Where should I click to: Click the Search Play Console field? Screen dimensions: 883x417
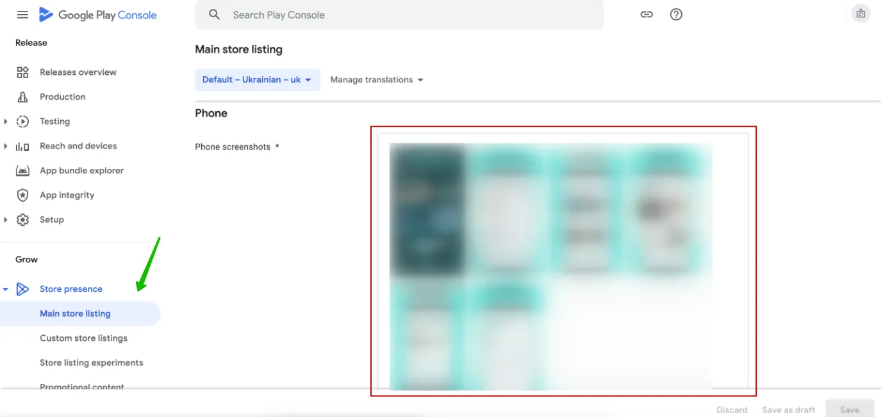pos(399,15)
